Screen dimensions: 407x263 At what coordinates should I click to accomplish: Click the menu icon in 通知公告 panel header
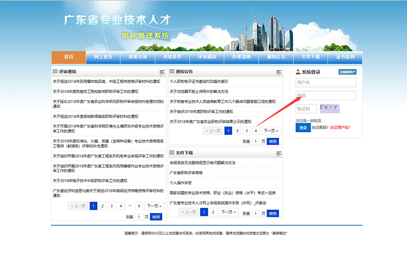tap(278, 72)
